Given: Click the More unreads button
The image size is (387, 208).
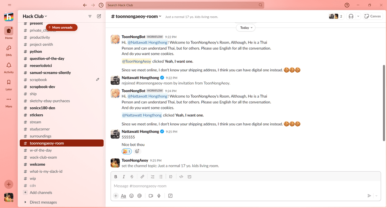Looking at the screenshot, I should (x=62, y=28).
